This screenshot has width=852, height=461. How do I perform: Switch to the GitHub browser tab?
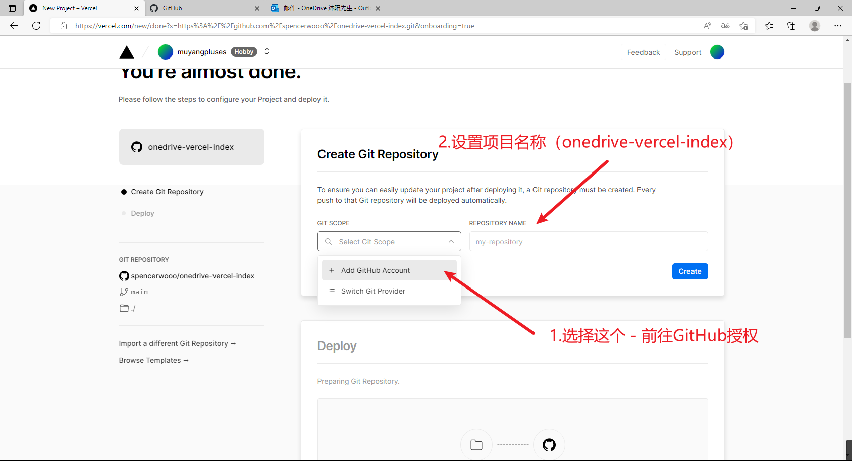[202, 8]
